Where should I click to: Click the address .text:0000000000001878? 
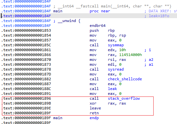pos(26,69)
